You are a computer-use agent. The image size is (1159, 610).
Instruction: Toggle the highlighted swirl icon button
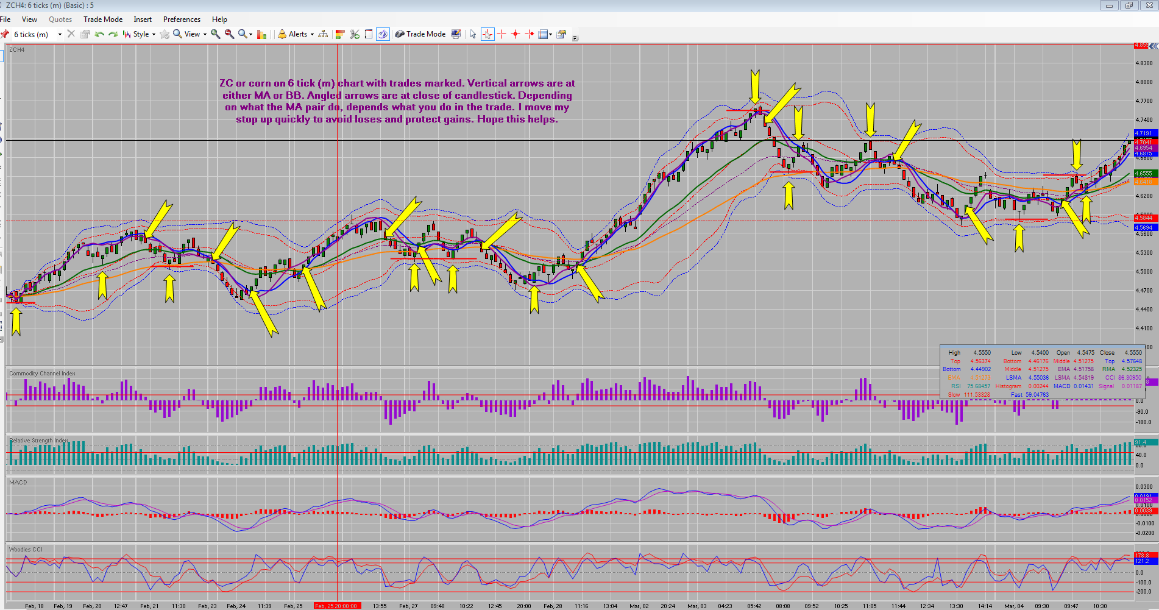click(383, 34)
